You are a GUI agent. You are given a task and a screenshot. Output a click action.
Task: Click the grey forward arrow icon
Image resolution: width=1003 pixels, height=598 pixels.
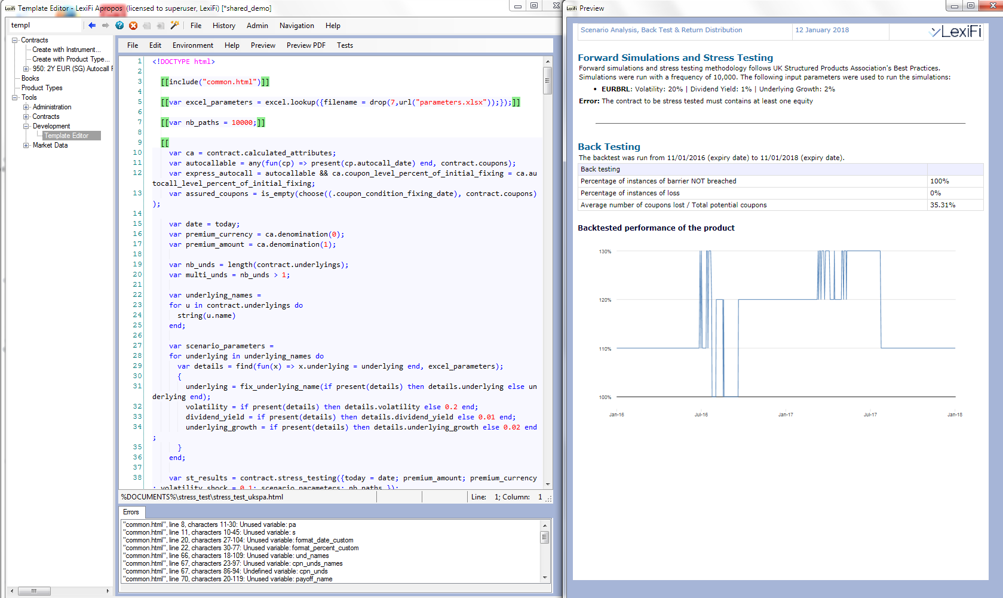click(x=105, y=25)
